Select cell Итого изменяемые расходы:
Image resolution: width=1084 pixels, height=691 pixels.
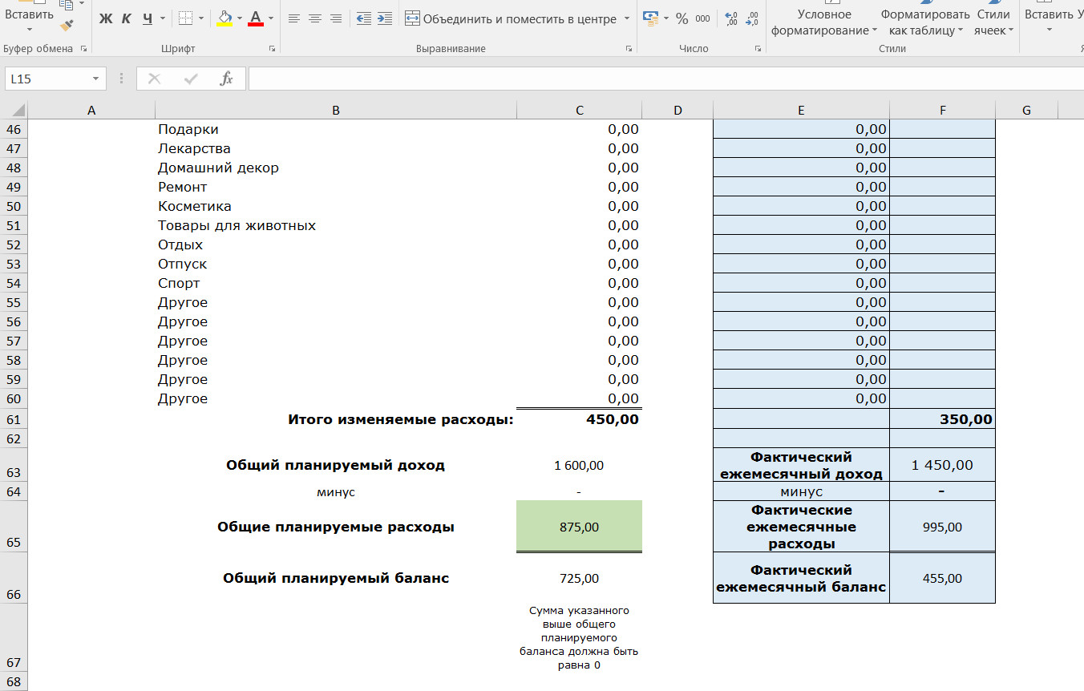[336, 419]
